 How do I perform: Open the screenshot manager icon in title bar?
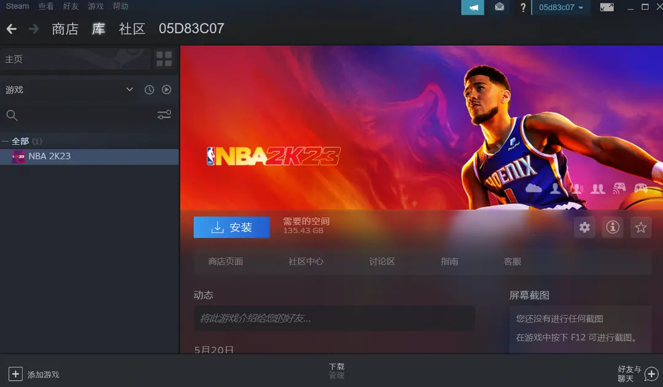click(607, 7)
